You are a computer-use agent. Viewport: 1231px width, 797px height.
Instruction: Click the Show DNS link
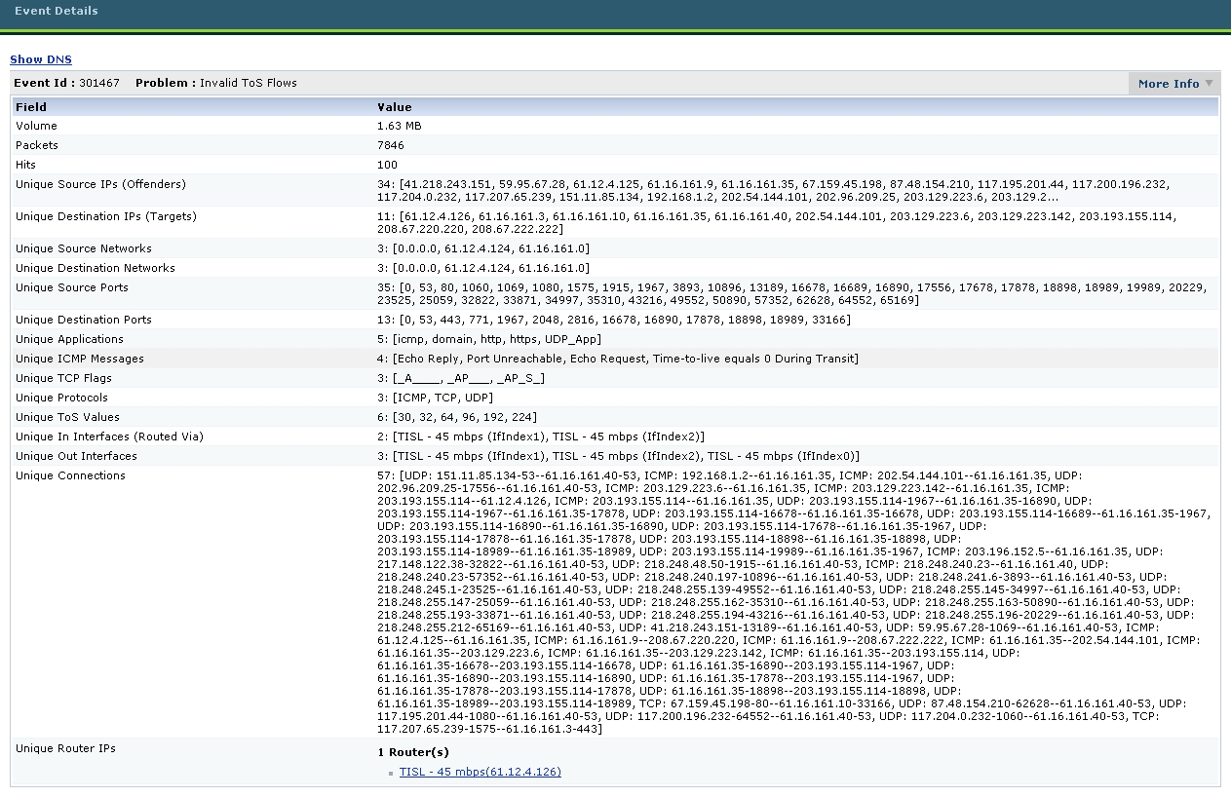tap(41, 60)
